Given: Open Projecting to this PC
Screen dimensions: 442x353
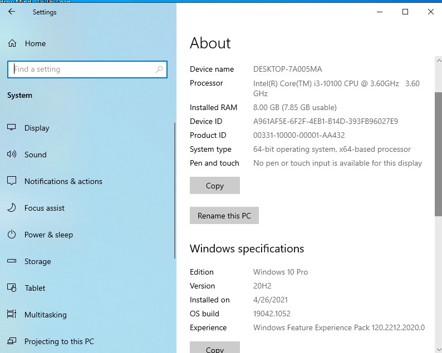Looking at the screenshot, I should 59,341.
